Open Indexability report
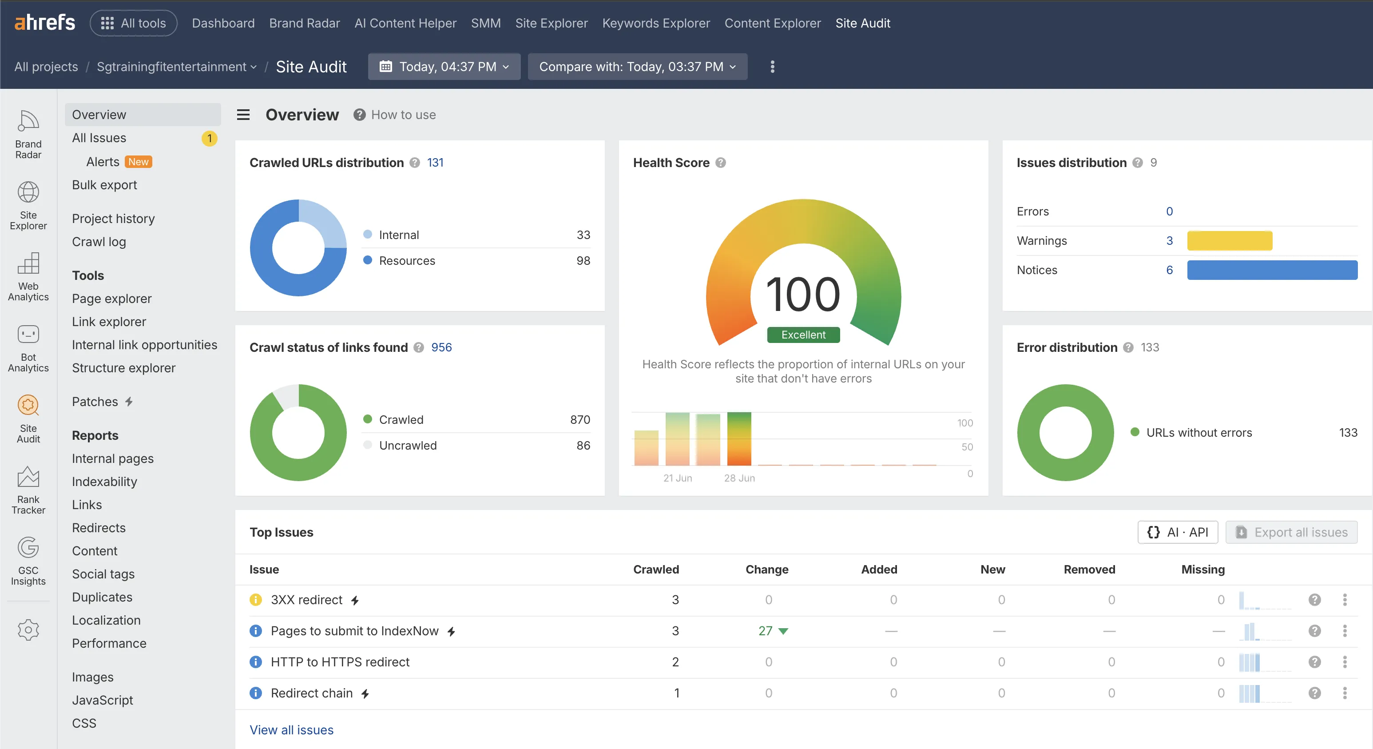This screenshot has width=1373, height=749. click(x=104, y=482)
